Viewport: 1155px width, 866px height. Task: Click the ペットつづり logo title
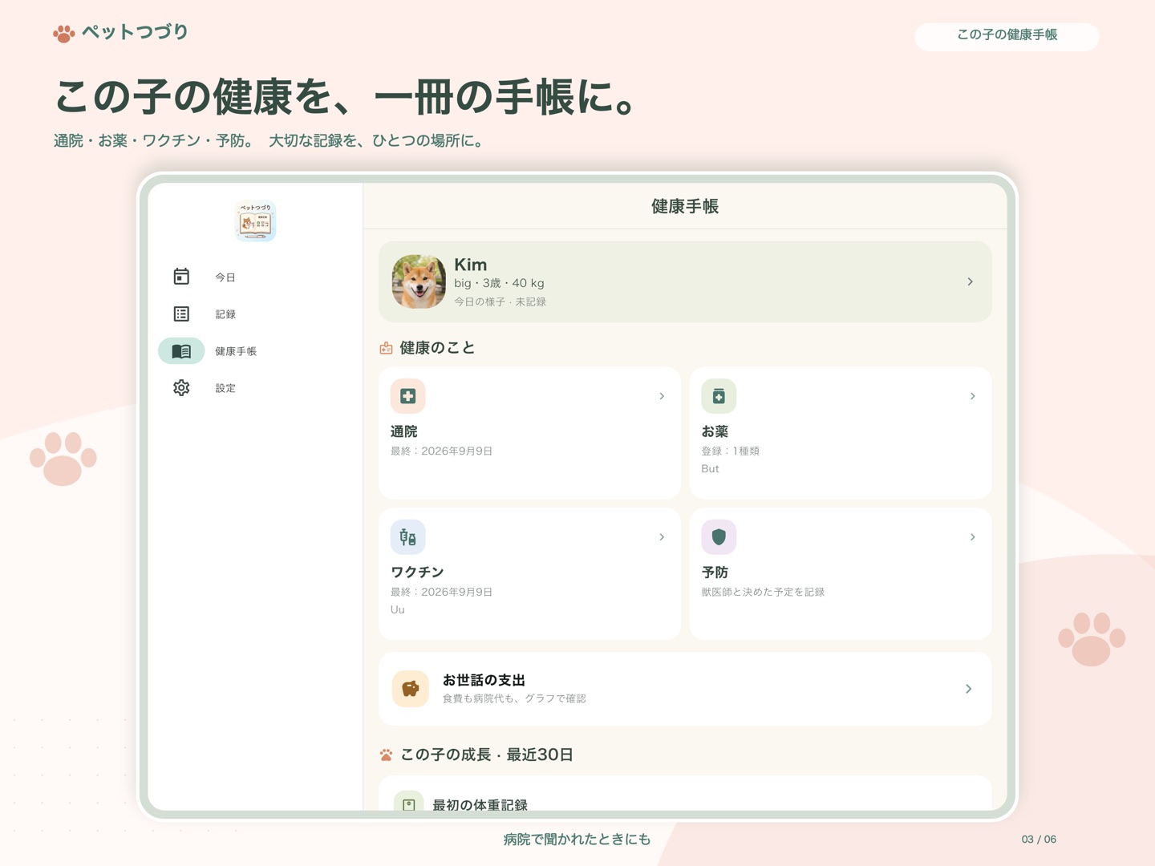click(135, 32)
